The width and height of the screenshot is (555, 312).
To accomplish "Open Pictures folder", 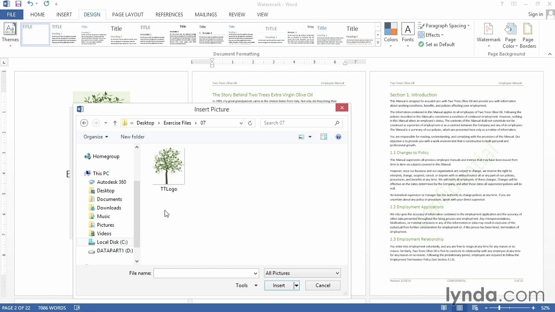I will pyautogui.click(x=101, y=225).
